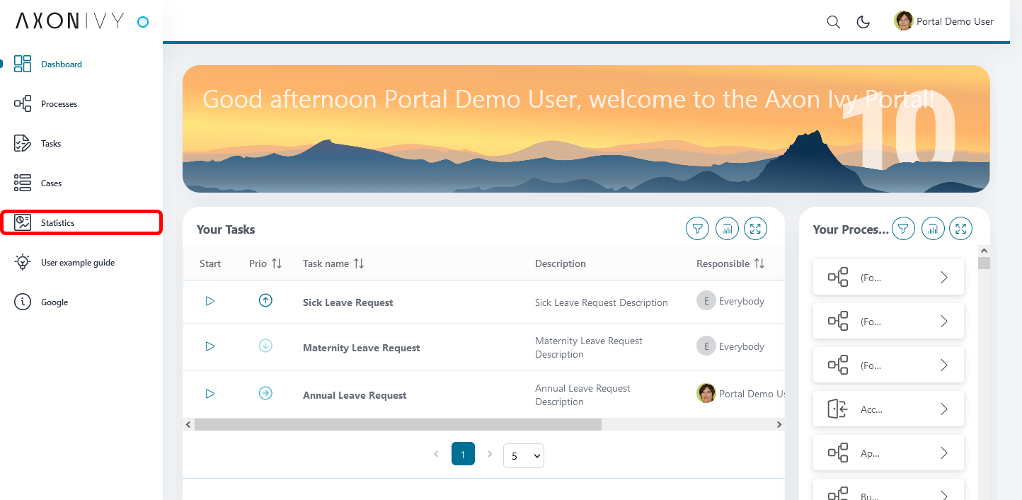The width and height of the screenshot is (1022, 500).
Task: Click the tasks table horizontal scrollbar thumb
Action: 398,424
